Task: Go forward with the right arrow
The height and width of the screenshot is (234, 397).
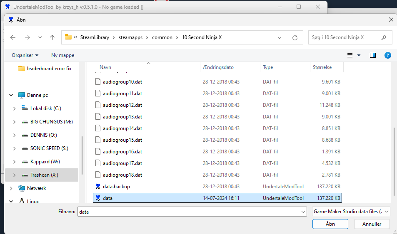Action: coord(27,37)
